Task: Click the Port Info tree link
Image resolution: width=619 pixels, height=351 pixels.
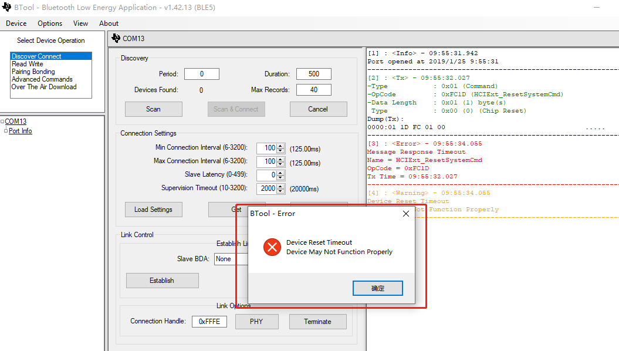Action: pos(21,131)
